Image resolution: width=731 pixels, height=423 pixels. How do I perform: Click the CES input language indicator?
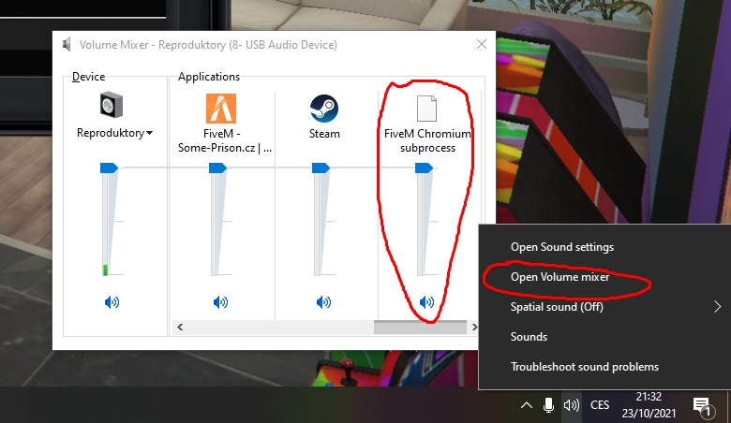pyautogui.click(x=599, y=405)
